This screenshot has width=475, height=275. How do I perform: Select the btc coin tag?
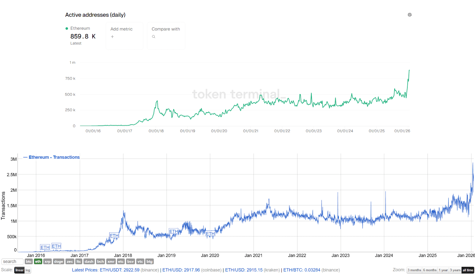click(x=29, y=262)
